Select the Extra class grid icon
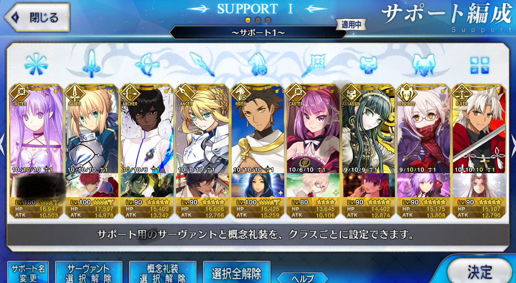 click(480, 65)
